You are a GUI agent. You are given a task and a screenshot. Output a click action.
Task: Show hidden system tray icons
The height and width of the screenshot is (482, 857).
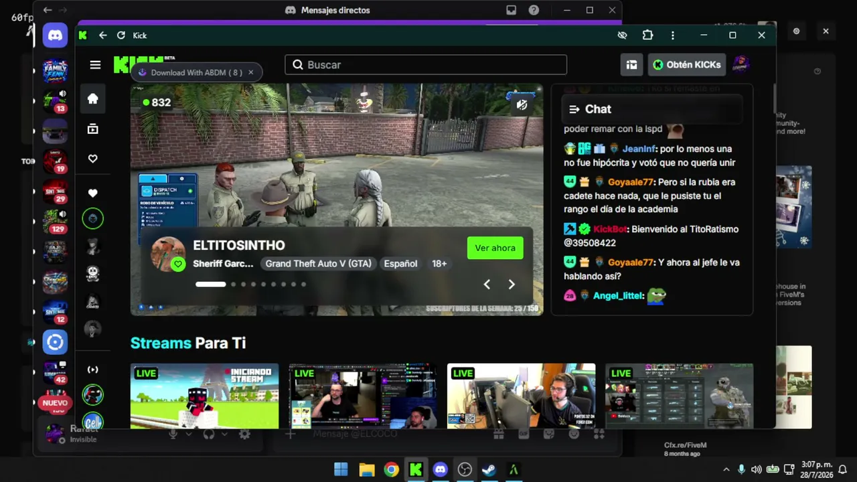[x=726, y=469]
